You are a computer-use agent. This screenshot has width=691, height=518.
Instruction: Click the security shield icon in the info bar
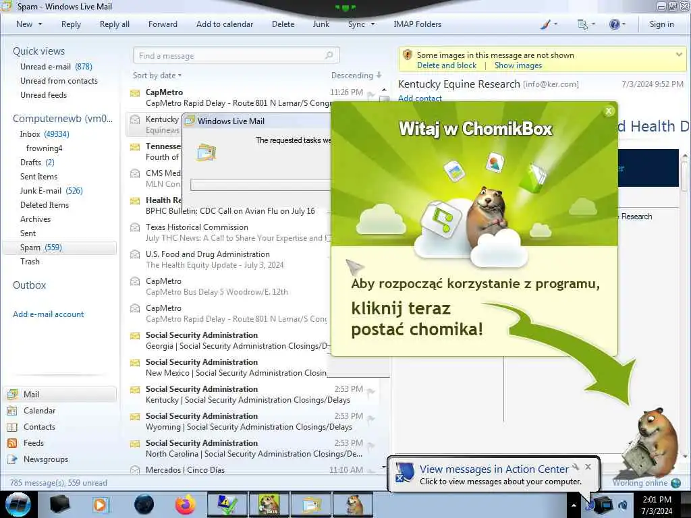pyautogui.click(x=408, y=55)
